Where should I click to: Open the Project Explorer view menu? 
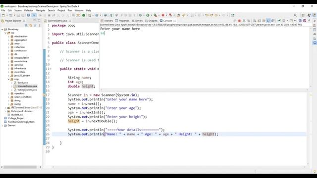40,25
